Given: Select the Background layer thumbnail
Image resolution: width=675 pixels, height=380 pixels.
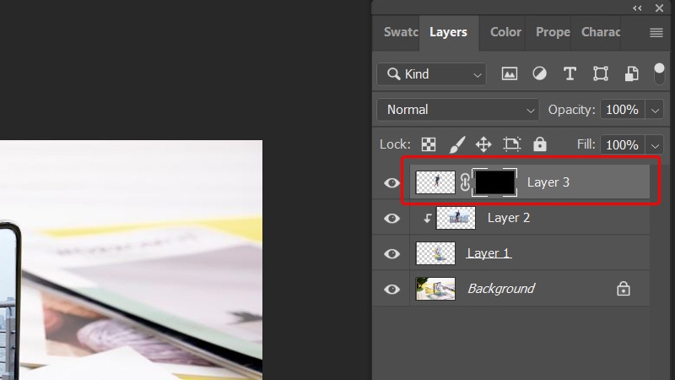Looking at the screenshot, I should coord(435,289).
